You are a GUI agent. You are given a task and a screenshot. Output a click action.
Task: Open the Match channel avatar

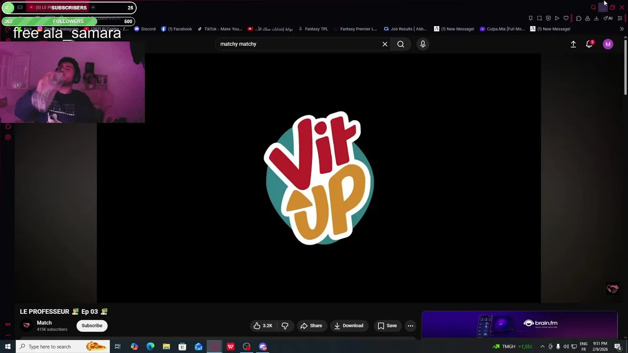[x=26, y=326]
